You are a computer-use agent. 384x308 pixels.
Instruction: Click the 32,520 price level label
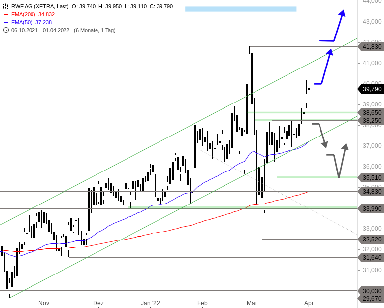pyautogui.click(x=371, y=240)
